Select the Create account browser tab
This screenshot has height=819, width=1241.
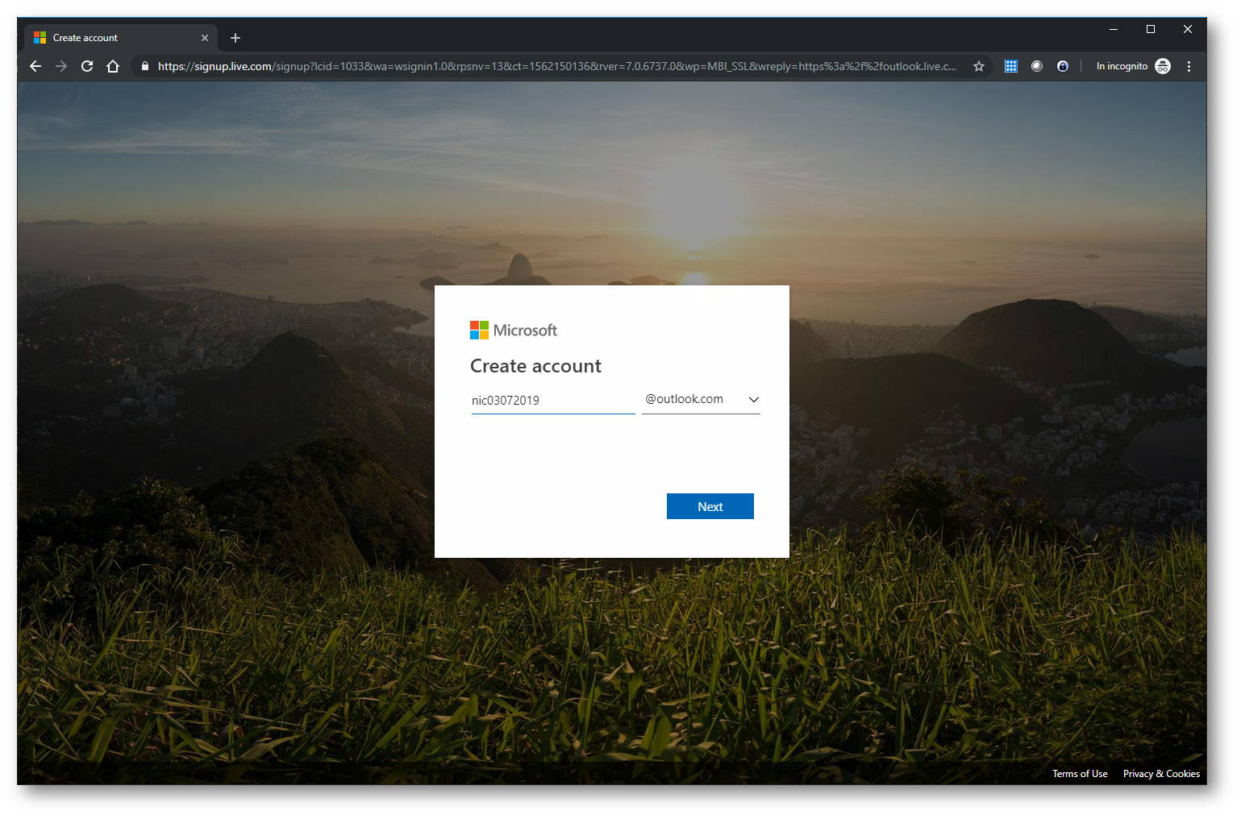(121, 38)
